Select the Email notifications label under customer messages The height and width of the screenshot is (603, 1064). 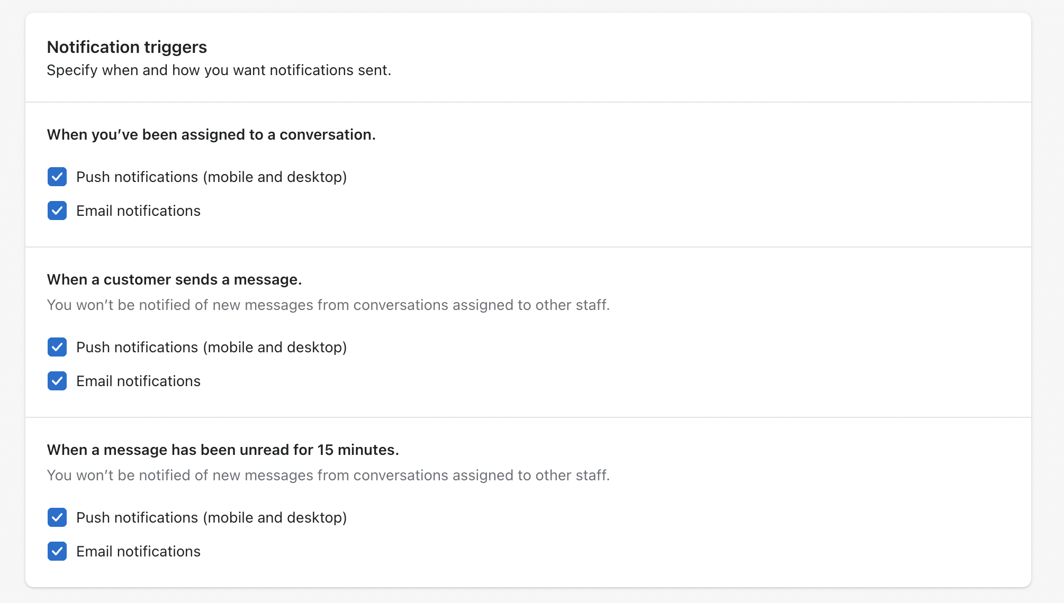coord(138,380)
